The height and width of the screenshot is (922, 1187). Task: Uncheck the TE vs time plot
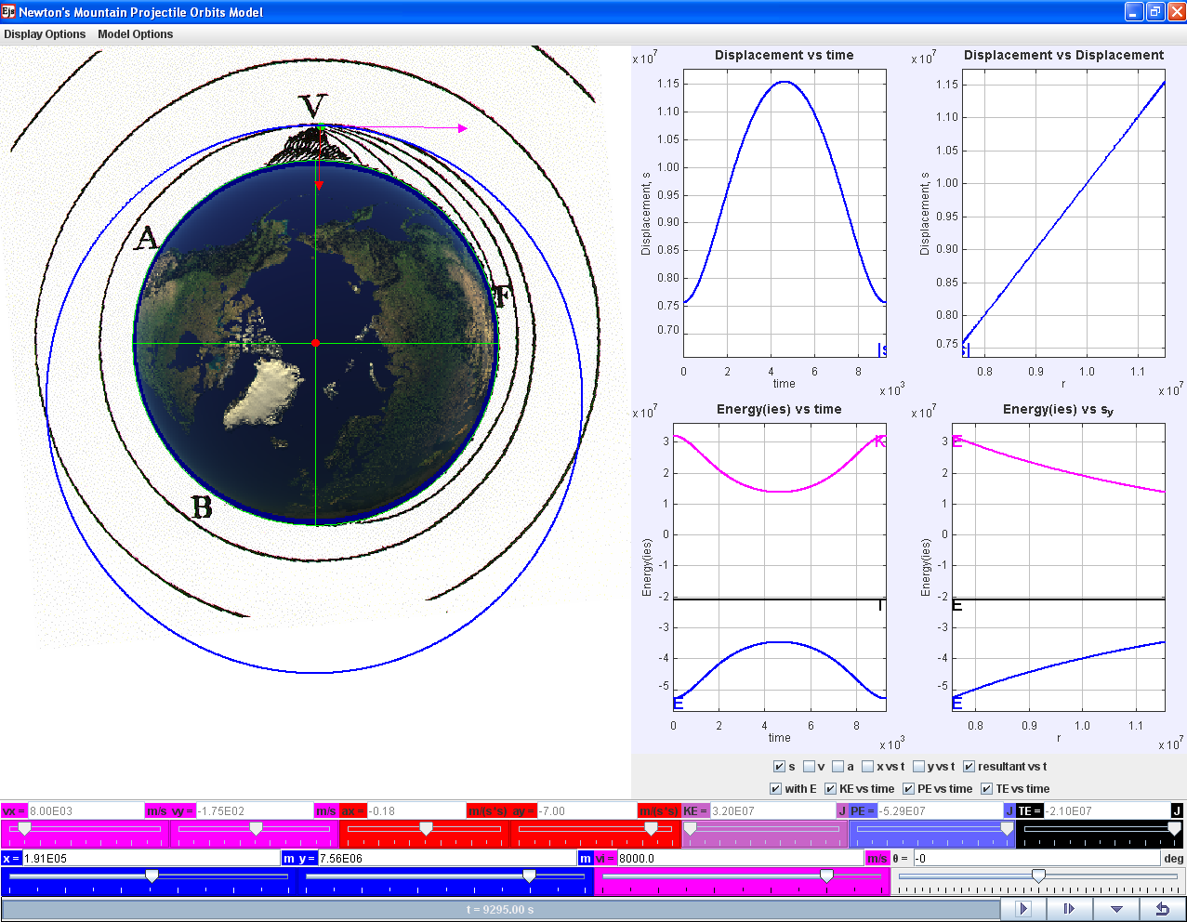984,789
